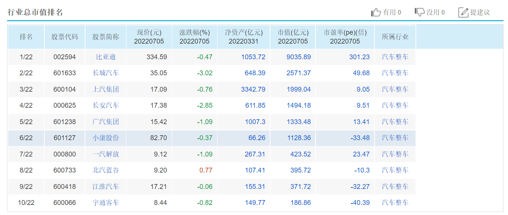Click 汽车整车 industry link in 比亚迪 row

pyautogui.click(x=395, y=57)
